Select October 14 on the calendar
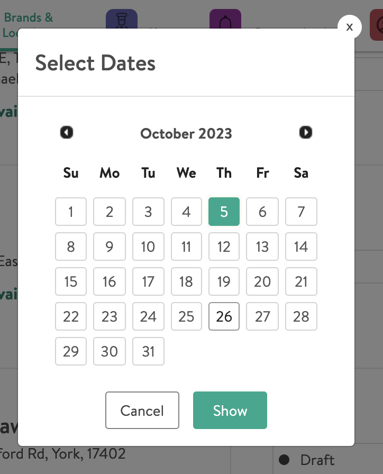This screenshot has height=474, width=383. 301,246
